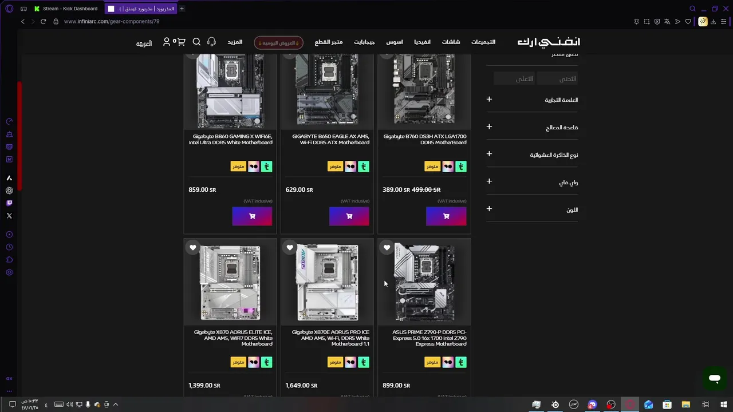Open the التجميعات menu
Image resolution: width=733 pixels, height=412 pixels.
coord(483,42)
